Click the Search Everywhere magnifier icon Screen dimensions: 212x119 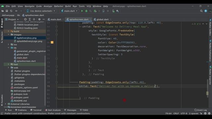pyautogui.click(x=201, y=11)
